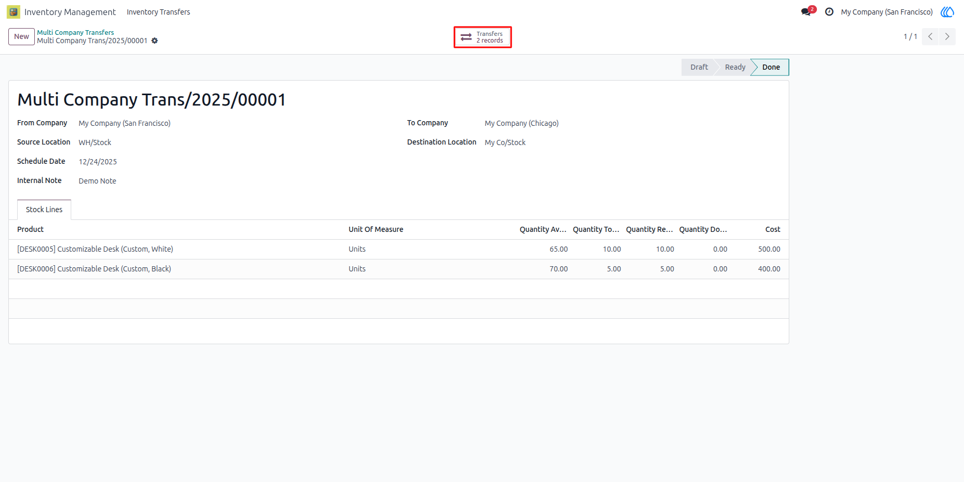
Task: Sort by the Cost column header
Action: tap(773, 229)
